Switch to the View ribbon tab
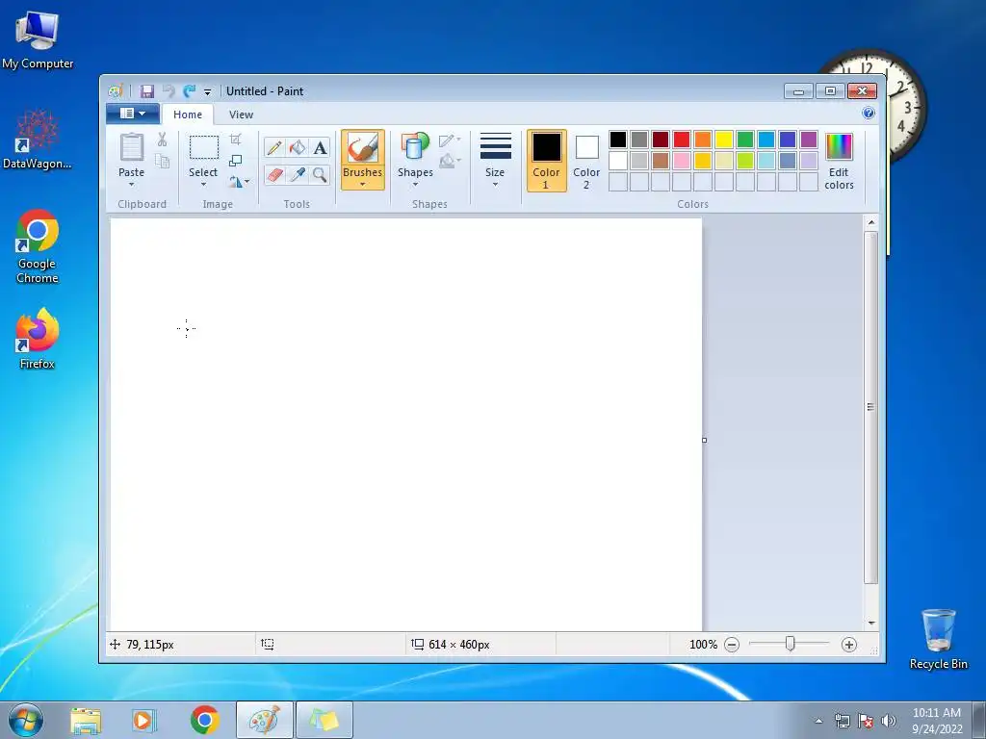This screenshot has height=739, width=986. [241, 115]
